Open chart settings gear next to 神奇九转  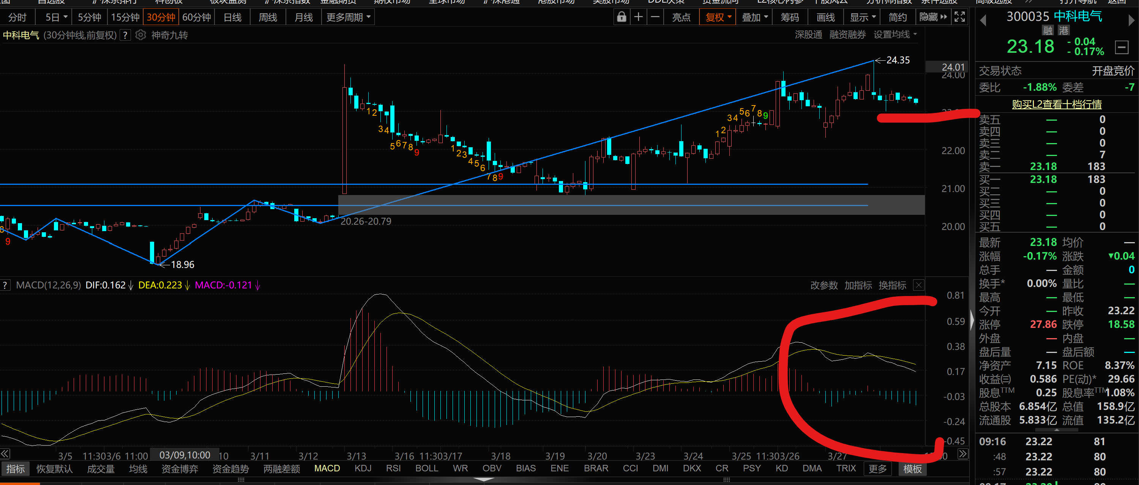(140, 35)
